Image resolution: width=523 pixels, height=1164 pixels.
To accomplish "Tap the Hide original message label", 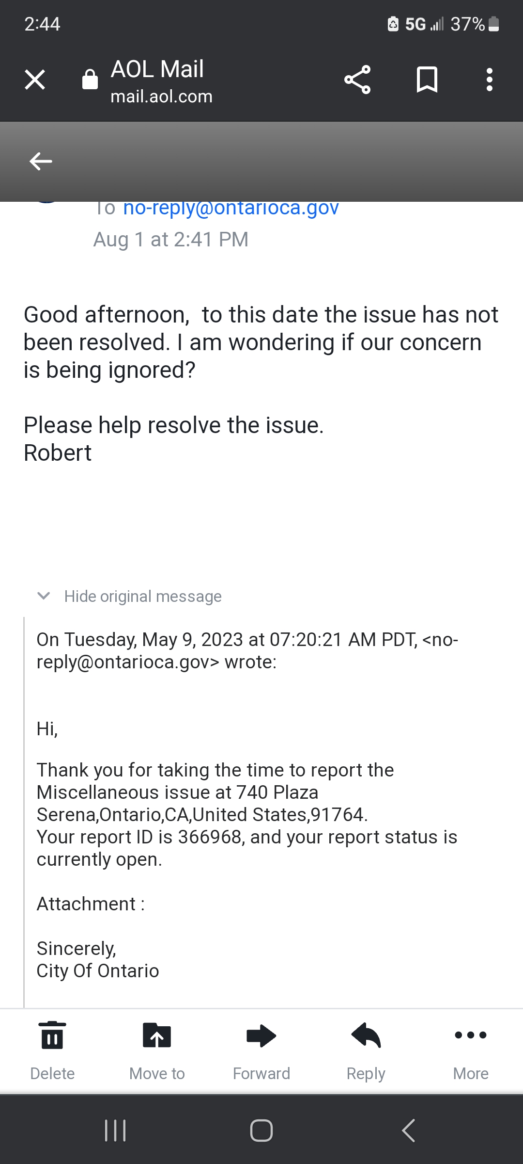I will point(143,596).
